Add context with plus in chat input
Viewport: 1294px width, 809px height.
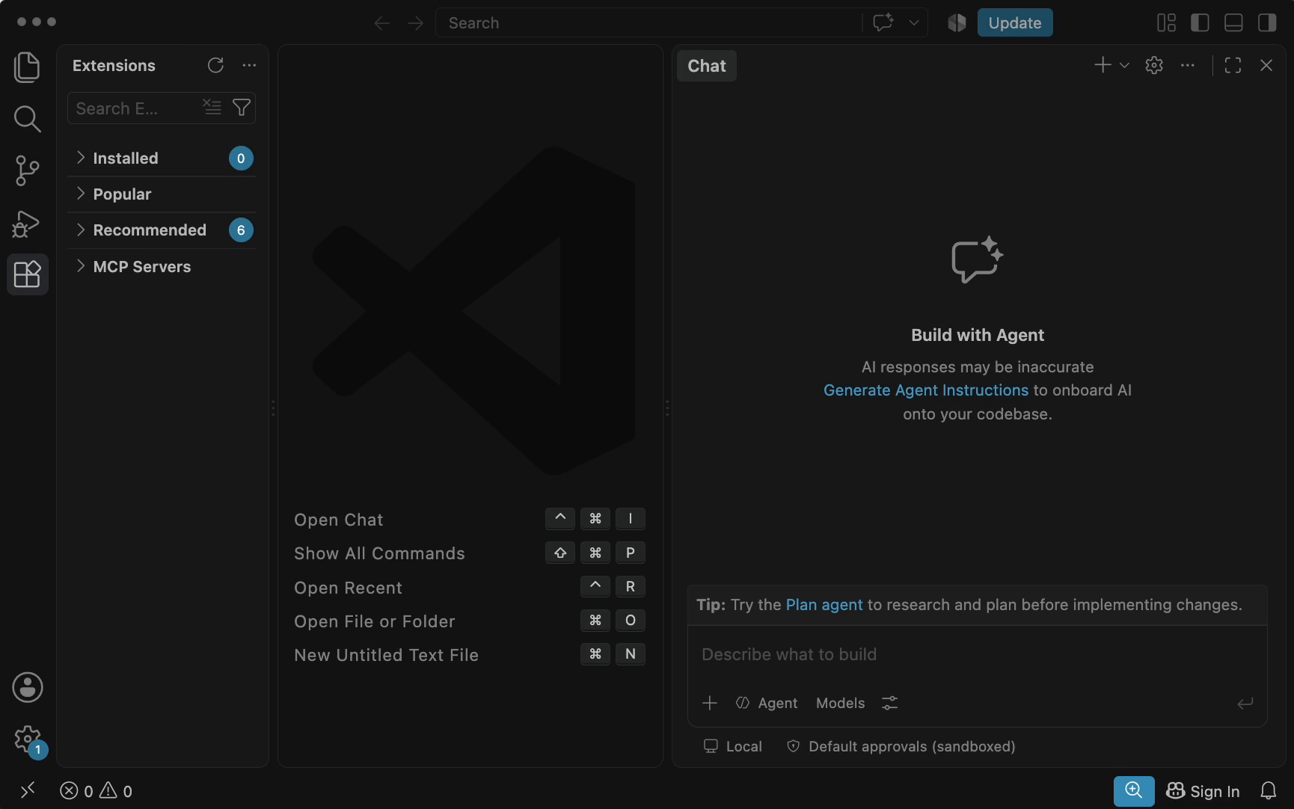tap(710, 703)
